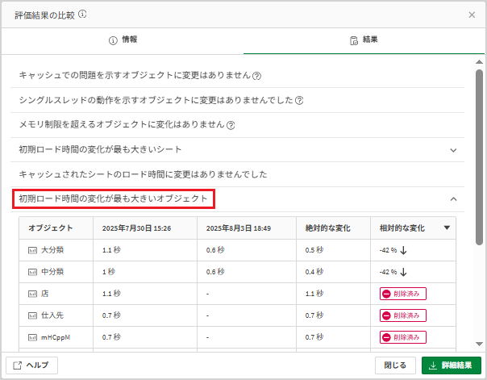Image resolution: width=487 pixels, height=380 pixels.
Task: Click the chart icon beside mHCppM
Action: click(32, 337)
